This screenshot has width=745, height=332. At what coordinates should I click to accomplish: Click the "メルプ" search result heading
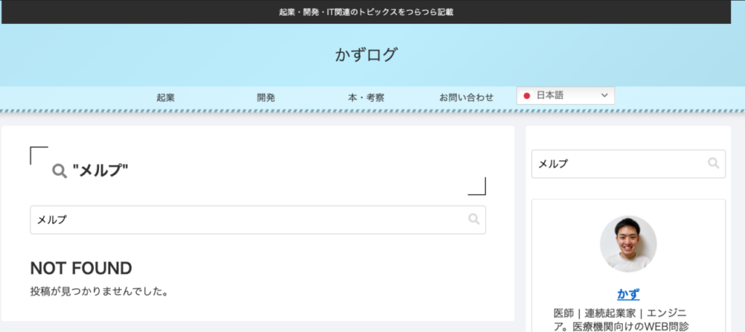click(x=100, y=171)
